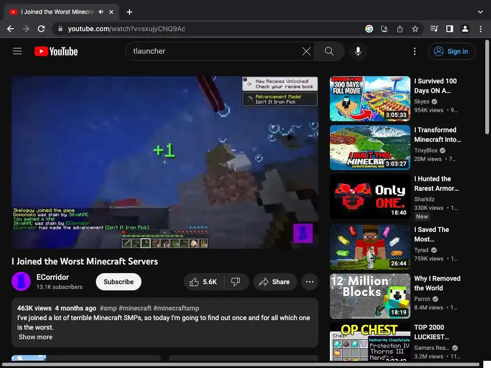Share this page from the toolbar
Image resolution: width=491 pixels, height=368 pixels.
click(x=400, y=29)
